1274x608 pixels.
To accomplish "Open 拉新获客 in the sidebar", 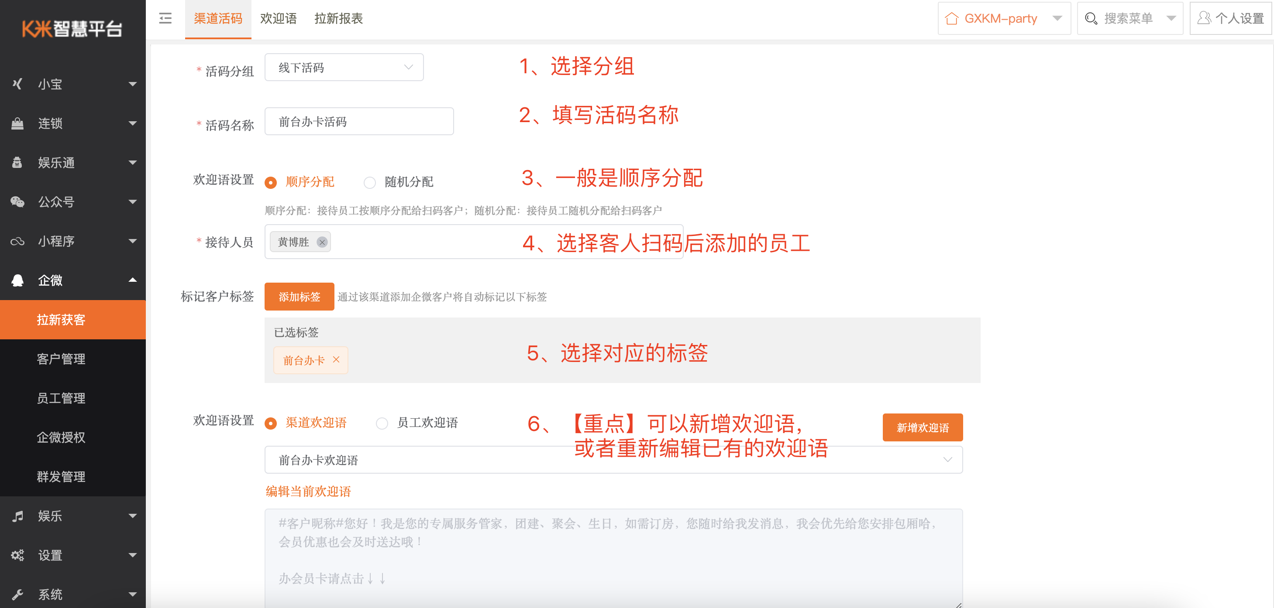I will [x=73, y=320].
